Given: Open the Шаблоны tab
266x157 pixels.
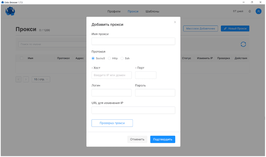Looking at the screenshot, I should [152, 11].
